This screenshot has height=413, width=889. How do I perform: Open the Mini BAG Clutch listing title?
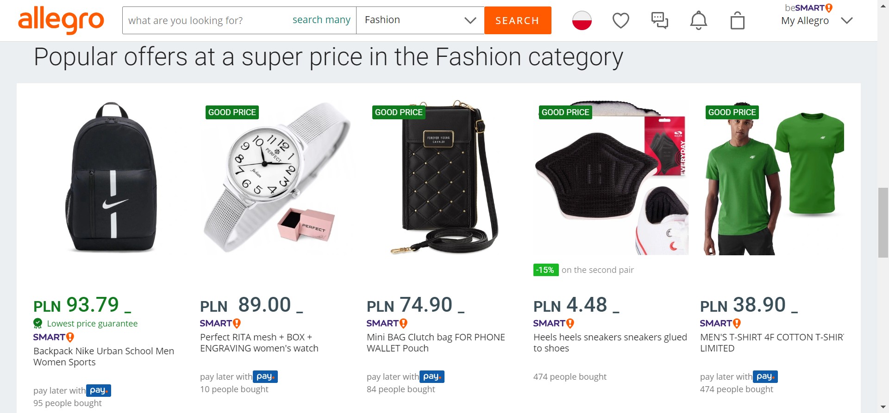tap(435, 343)
